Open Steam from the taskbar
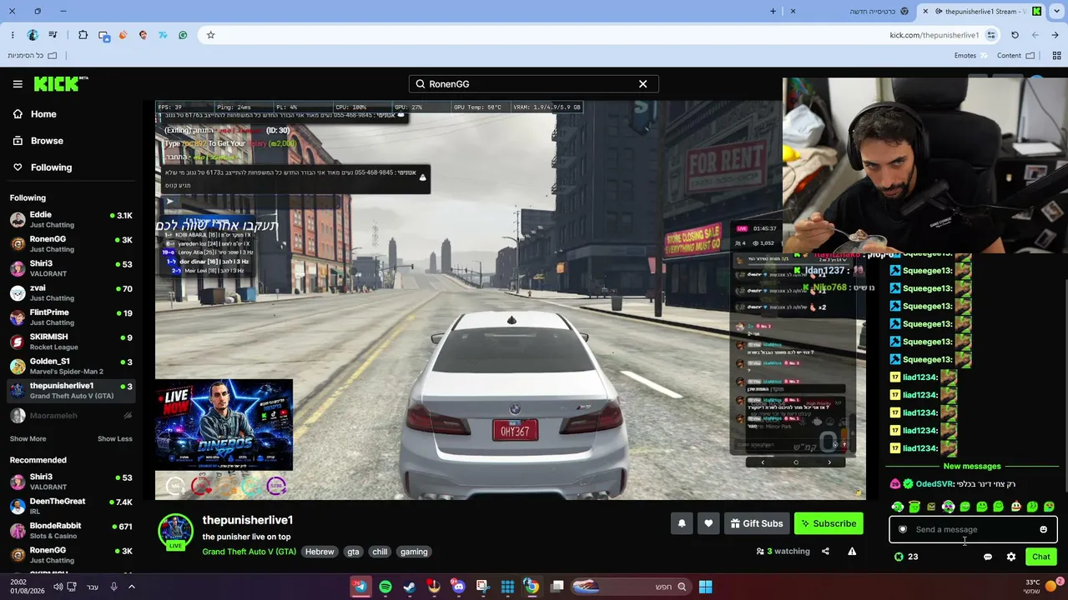 pyautogui.click(x=410, y=587)
